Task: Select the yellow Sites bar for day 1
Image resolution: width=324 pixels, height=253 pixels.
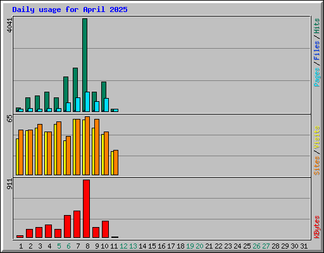Action: [x=17, y=157]
